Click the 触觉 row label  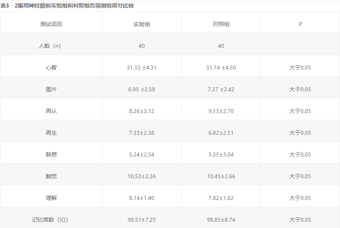click(51, 176)
